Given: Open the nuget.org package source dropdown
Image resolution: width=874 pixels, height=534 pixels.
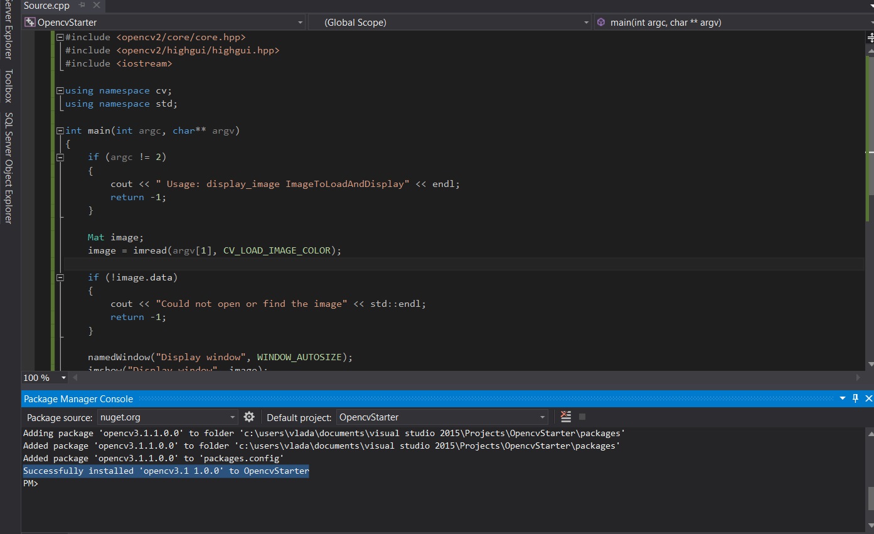Looking at the screenshot, I should point(232,417).
